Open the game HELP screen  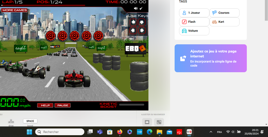coord(45,105)
